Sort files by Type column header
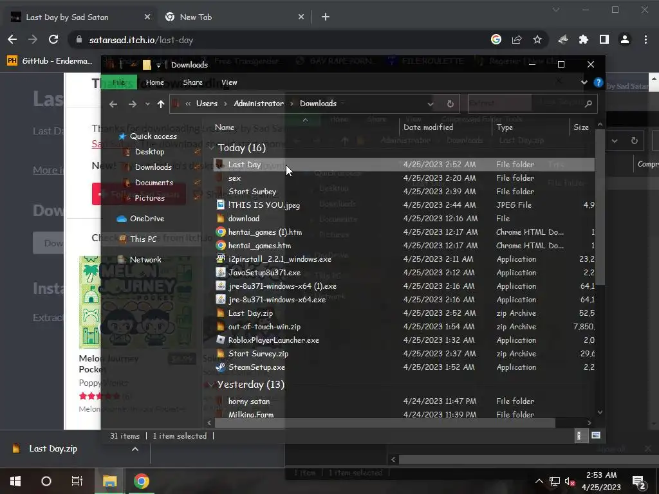The height and width of the screenshot is (494, 659). tap(505, 127)
